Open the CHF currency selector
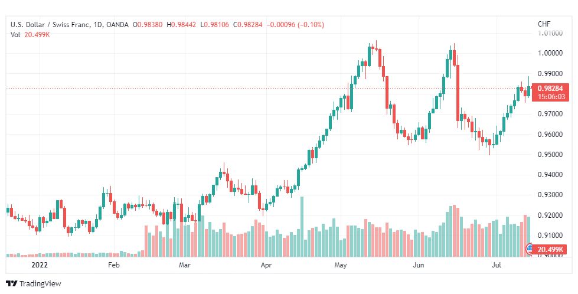The image size is (578, 294). click(544, 24)
